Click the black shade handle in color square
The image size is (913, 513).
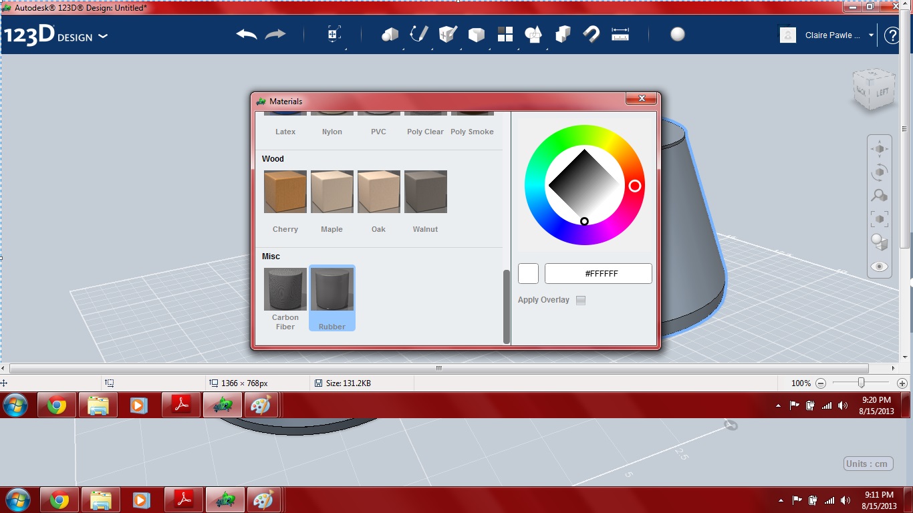(584, 221)
